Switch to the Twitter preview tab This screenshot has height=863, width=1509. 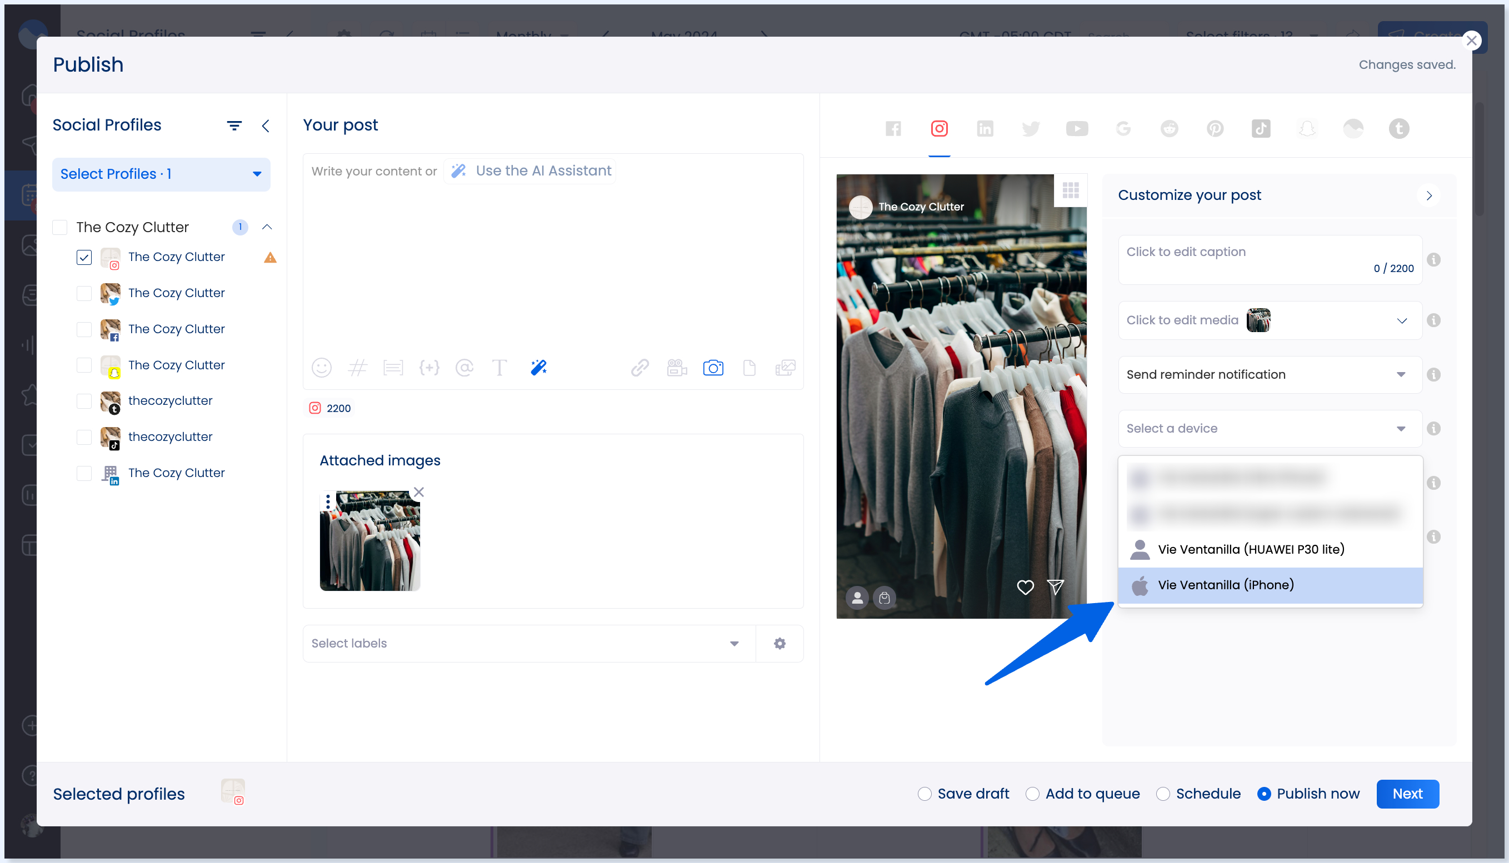[1031, 129]
